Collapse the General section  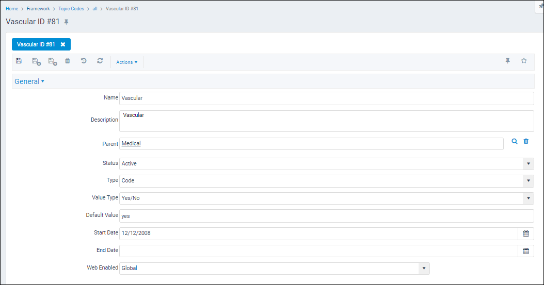pyautogui.click(x=29, y=81)
